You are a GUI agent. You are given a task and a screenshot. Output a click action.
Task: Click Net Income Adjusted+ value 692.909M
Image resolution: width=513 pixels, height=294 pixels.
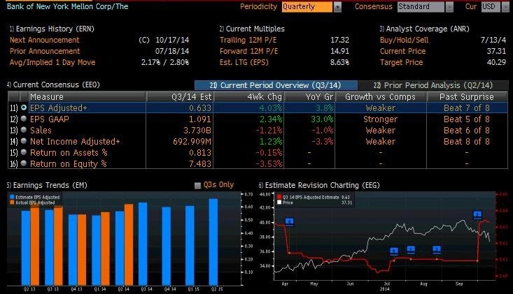pos(192,141)
